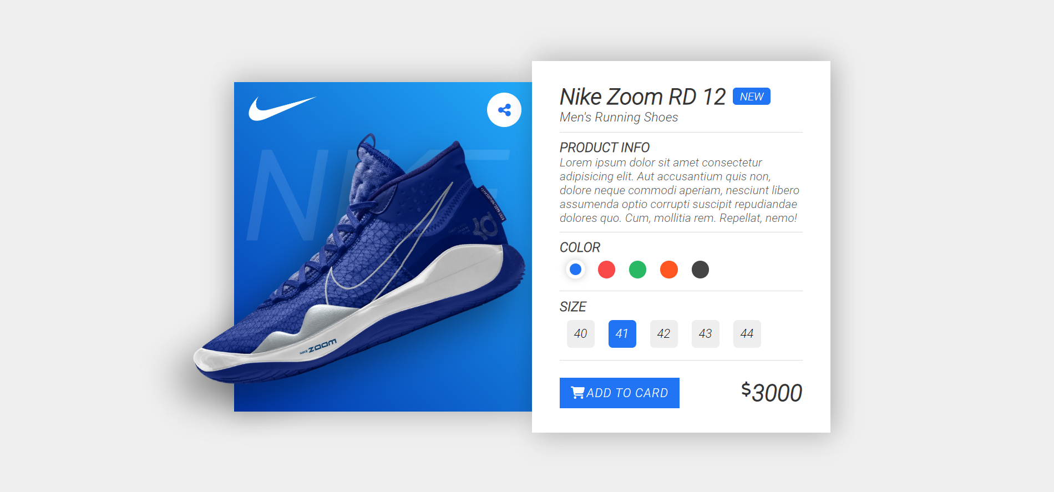Click the white Nike swoosh logo
1054x492 pixels.
point(282,108)
